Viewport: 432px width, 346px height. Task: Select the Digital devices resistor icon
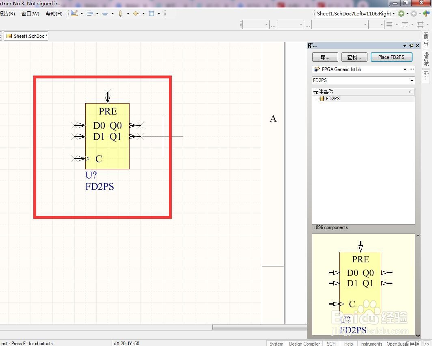[x=121, y=13]
